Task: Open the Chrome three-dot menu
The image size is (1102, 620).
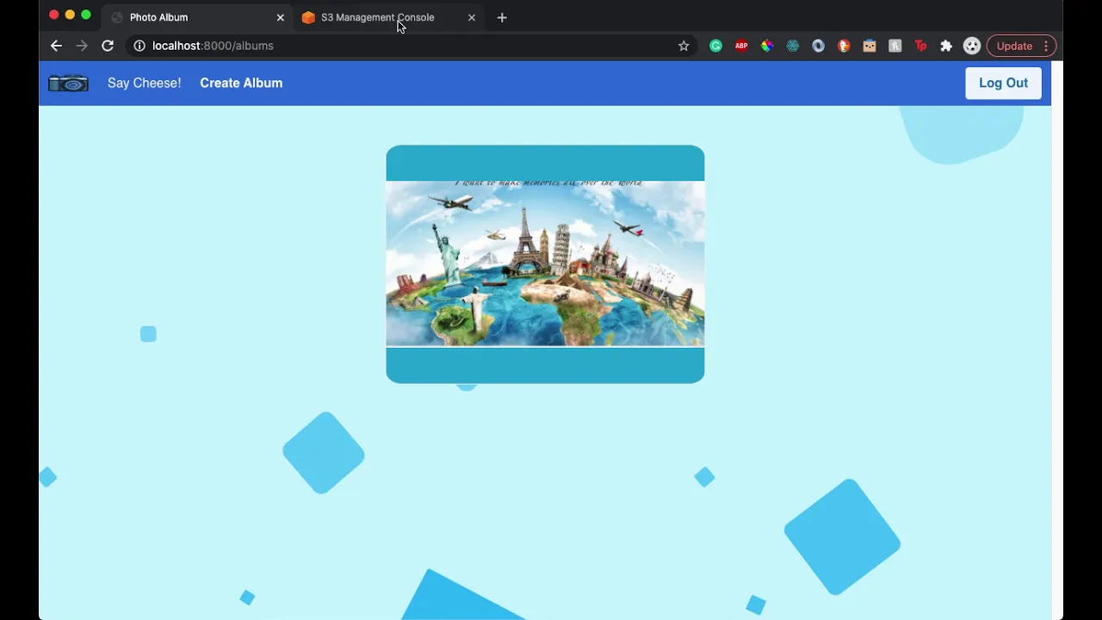Action: tap(1046, 46)
